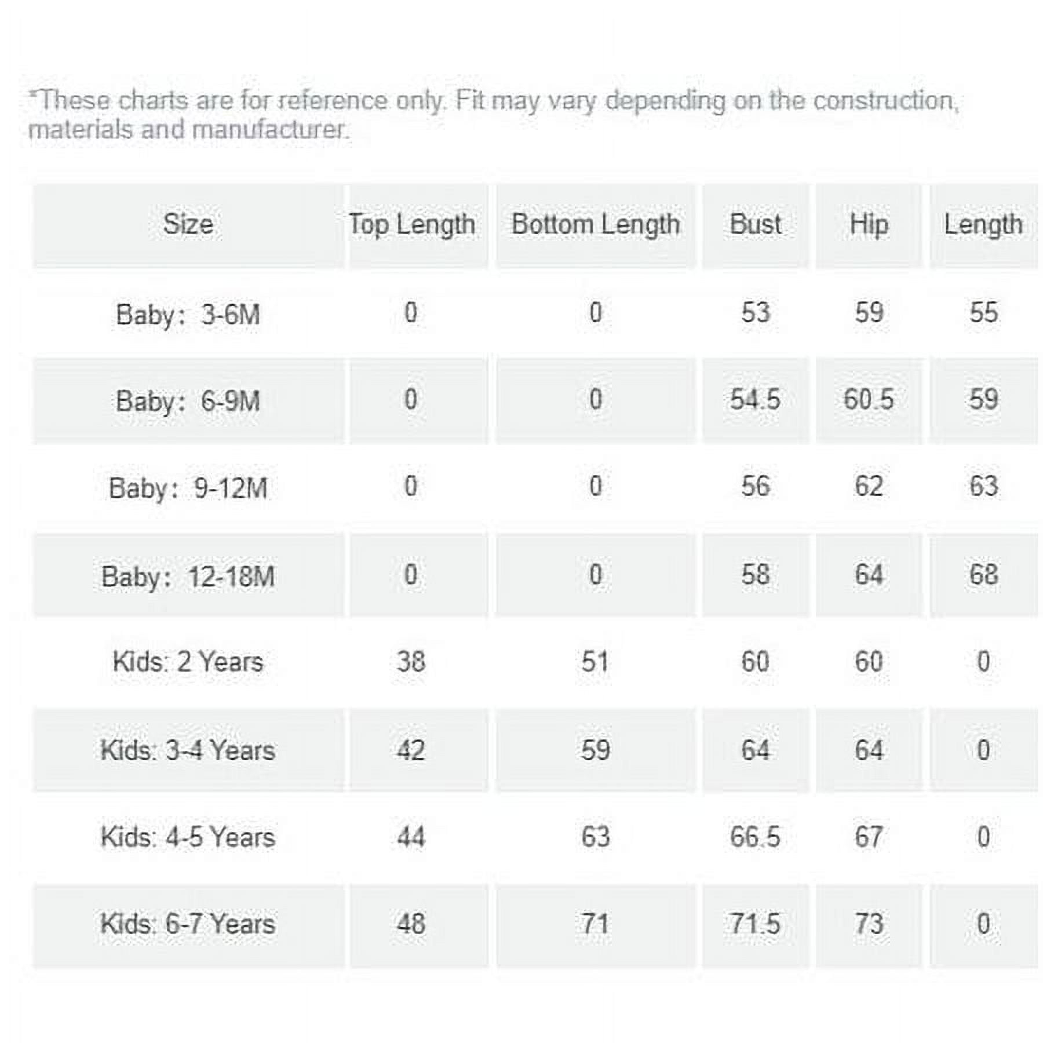Click the 60.5 hip value
This screenshot has height=1043, width=1043.
(x=869, y=400)
